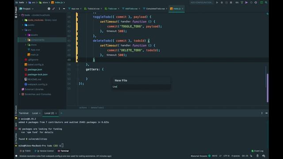Click into the New File name field
283x159 pixels.
point(141,87)
